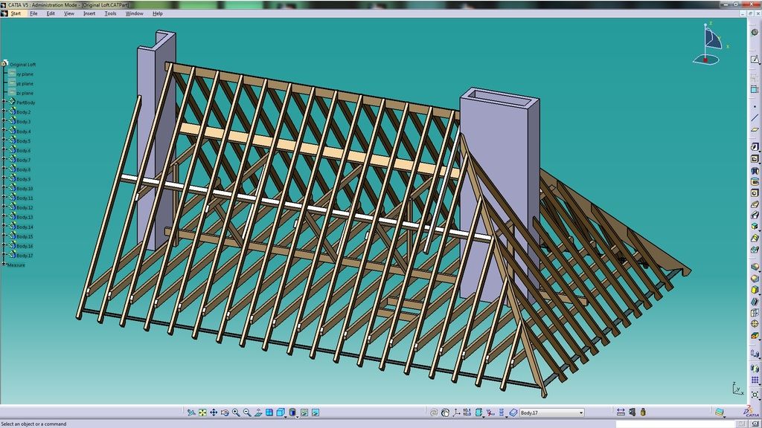Viewport: 762px width, 428px height.
Task: Click the Create Multi-View icon
Action: (x=269, y=412)
